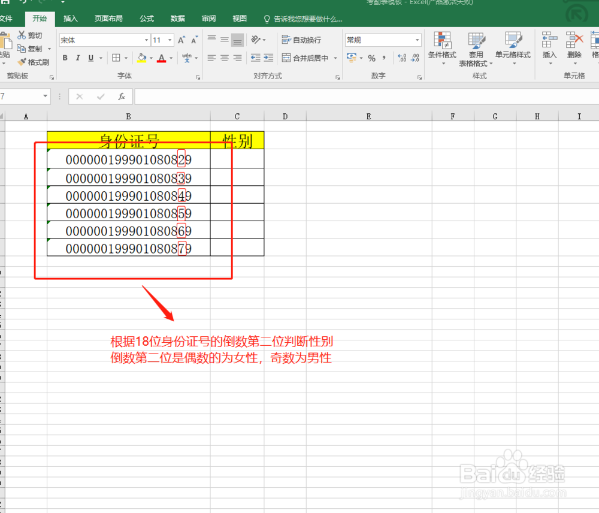This screenshot has height=513, width=599.
Task: Open number group dialog launcher
Action: [419, 77]
